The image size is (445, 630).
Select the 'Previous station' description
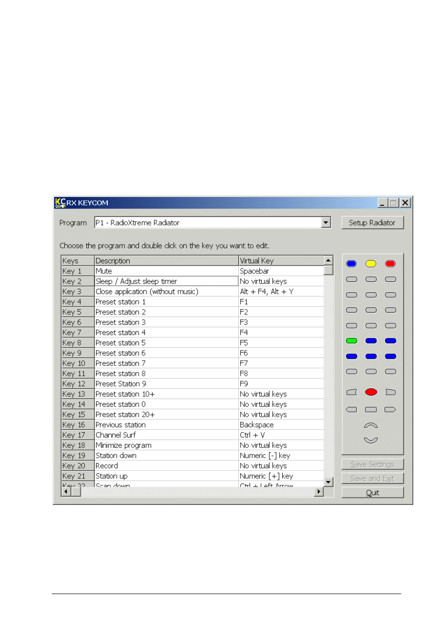coord(166,425)
